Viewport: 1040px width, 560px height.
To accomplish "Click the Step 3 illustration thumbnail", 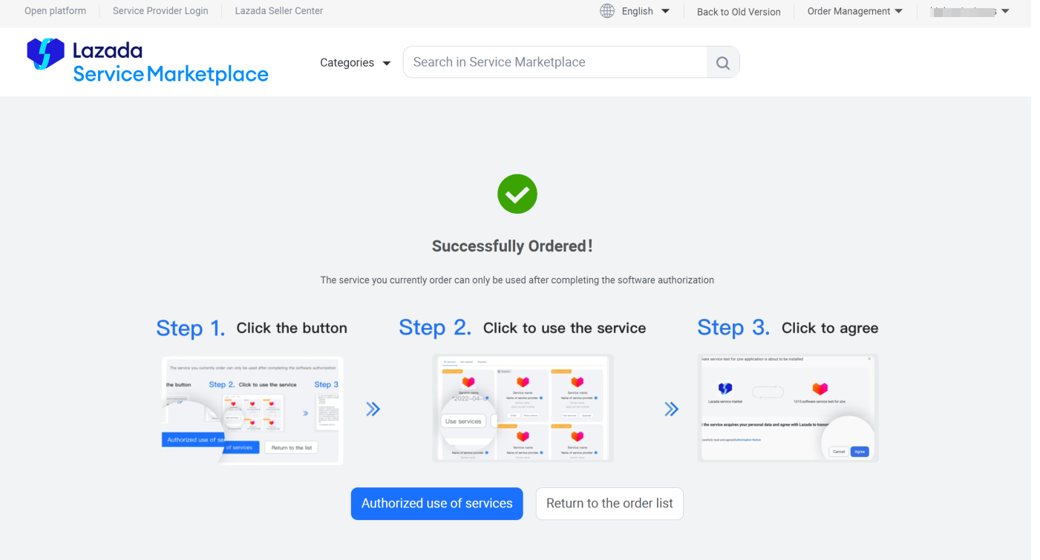I will pyautogui.click(x=788, y=408).
